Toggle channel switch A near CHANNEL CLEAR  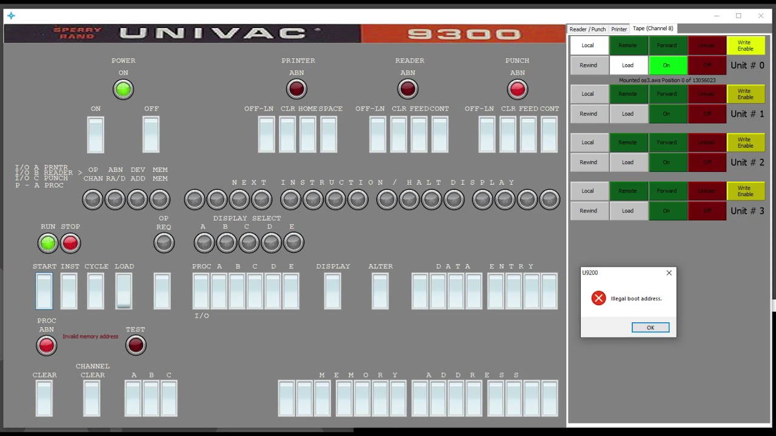pos(133,398)
